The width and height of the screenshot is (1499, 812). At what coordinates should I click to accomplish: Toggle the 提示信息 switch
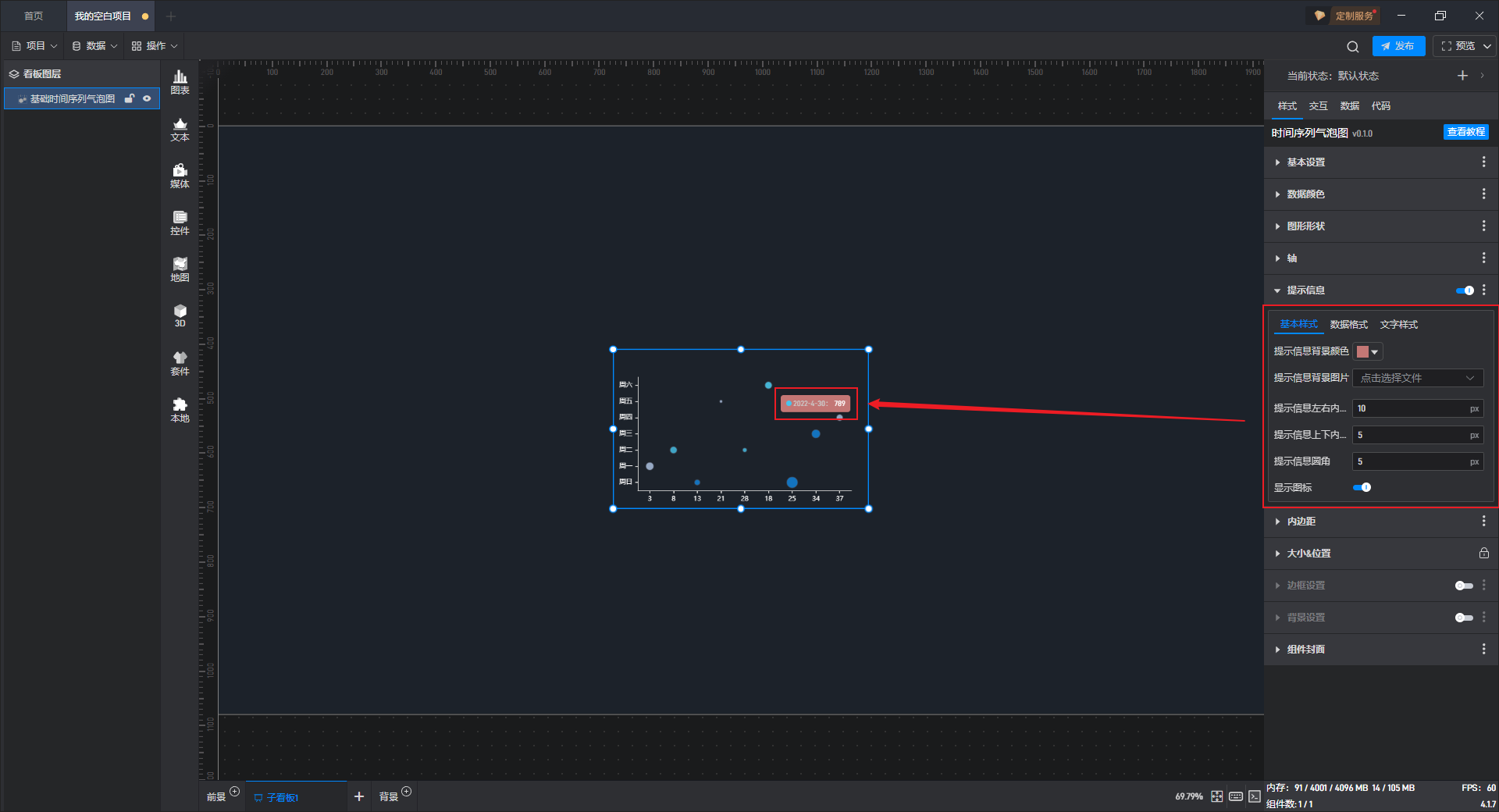pyautogui.click(x=1465, y=290)
